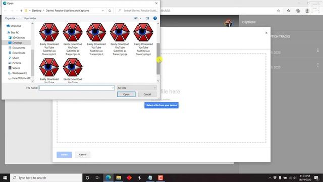Click the profile avatar on the page
Viewport: 323px width, 182px height.
[x=229, y=23]
